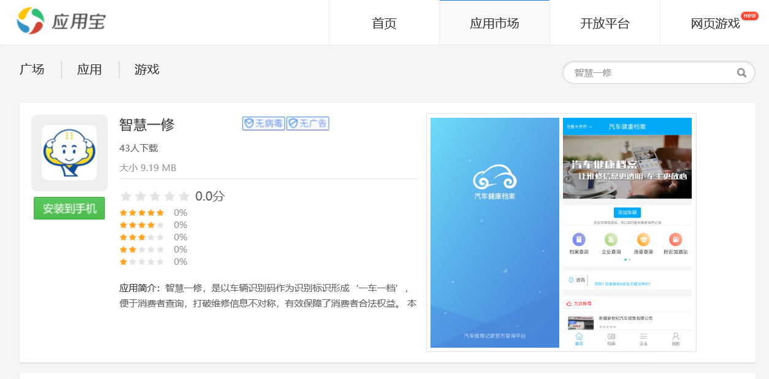Viewport: 769px width, 379px height.
Task: Click the 应用宝 logo
Action: 61,21
